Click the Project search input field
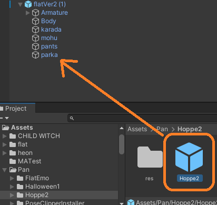Image resolution: width=217 pixels, height=205 pixels. [x=142, y=118]
